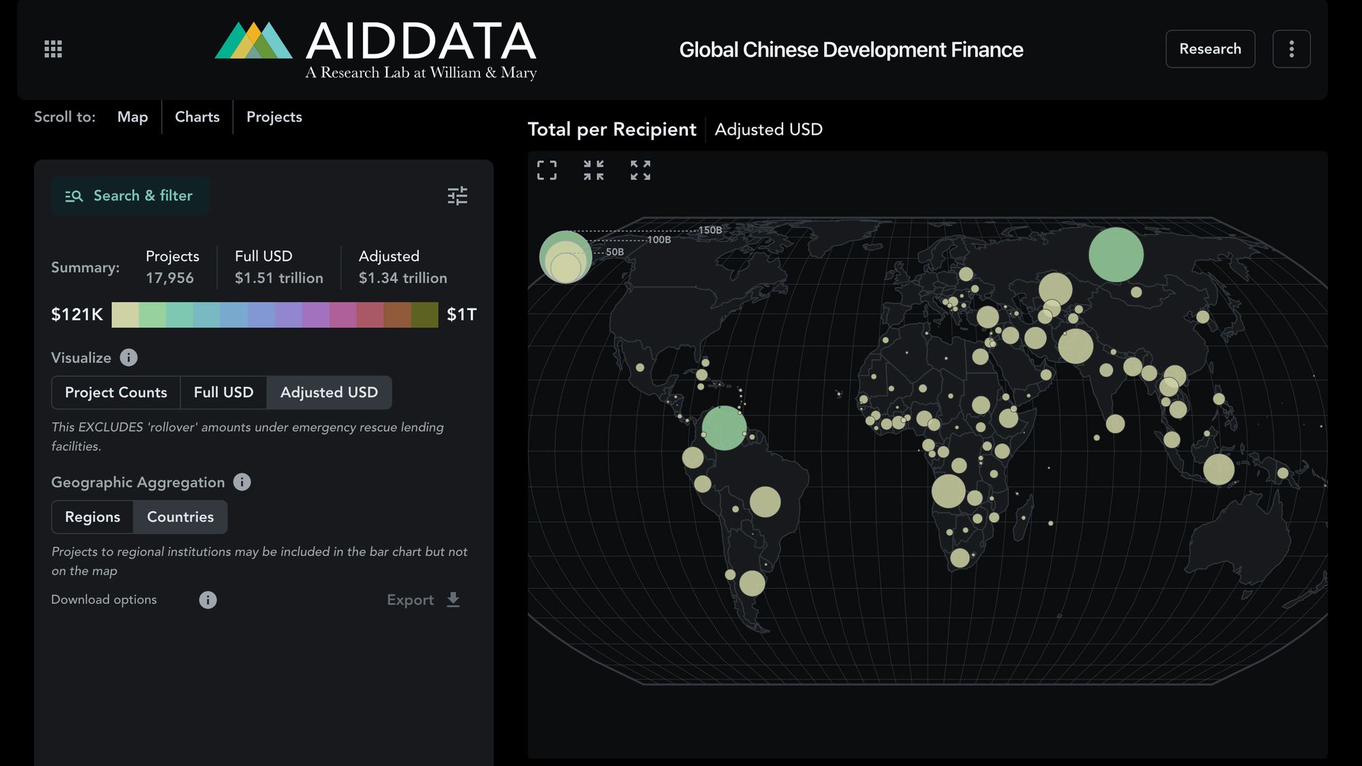Select Projects in the Scroll to navigation
Image resolution: width=1362 pixels, height=766 pixels.
tap(274, 117)
